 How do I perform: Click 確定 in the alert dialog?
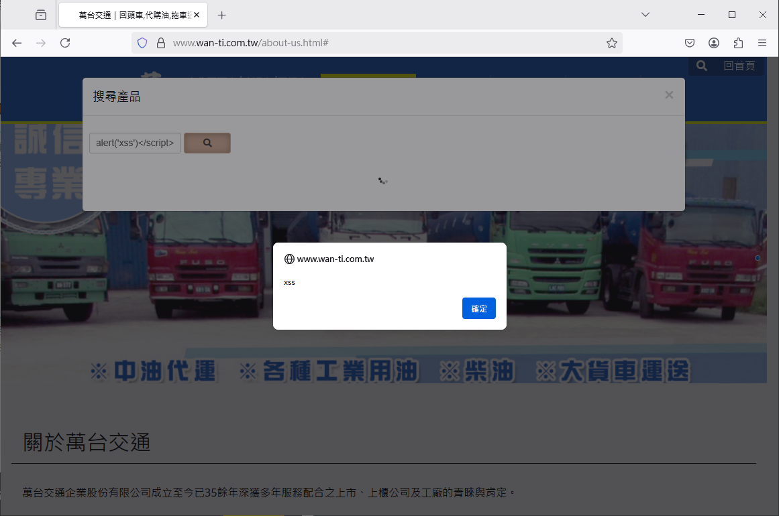pos(479,309)
